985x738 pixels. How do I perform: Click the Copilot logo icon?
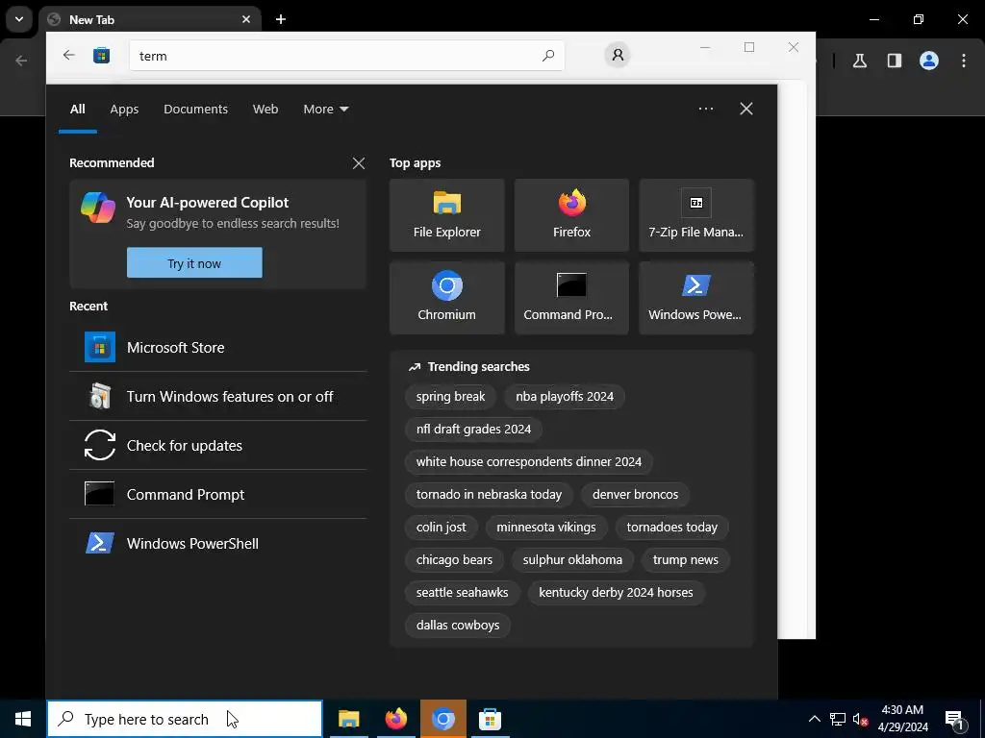(x=98, y=208)
